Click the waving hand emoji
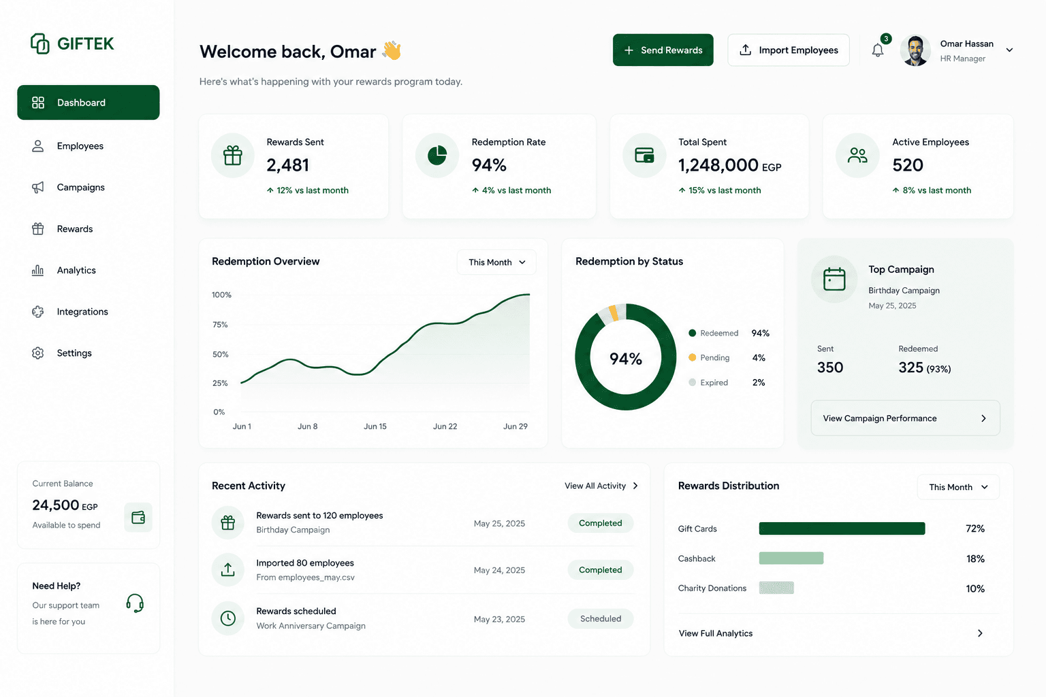This screenshot has width=1046, height=697. click(x=392, y=50)
